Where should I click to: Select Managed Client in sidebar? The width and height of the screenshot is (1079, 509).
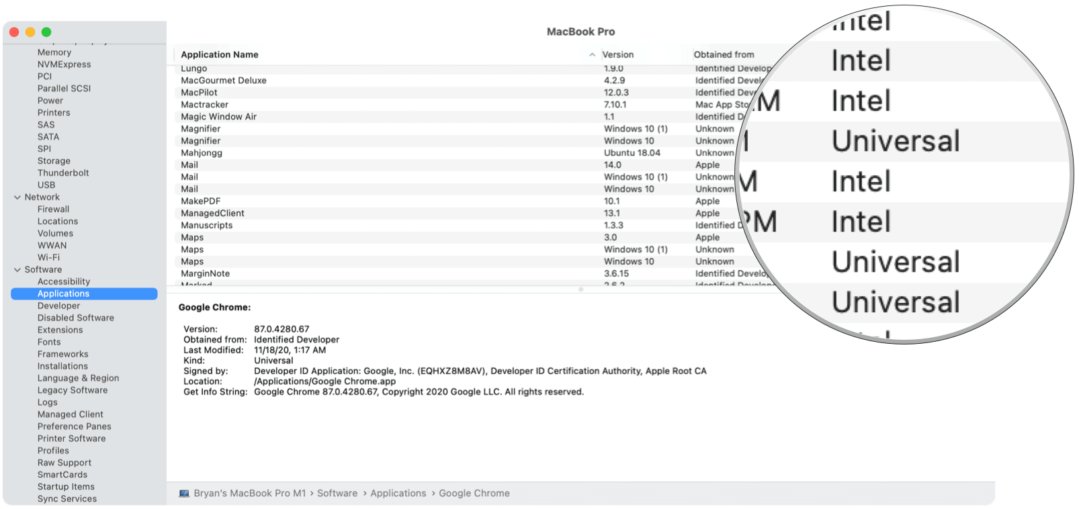tap(71, 415)
